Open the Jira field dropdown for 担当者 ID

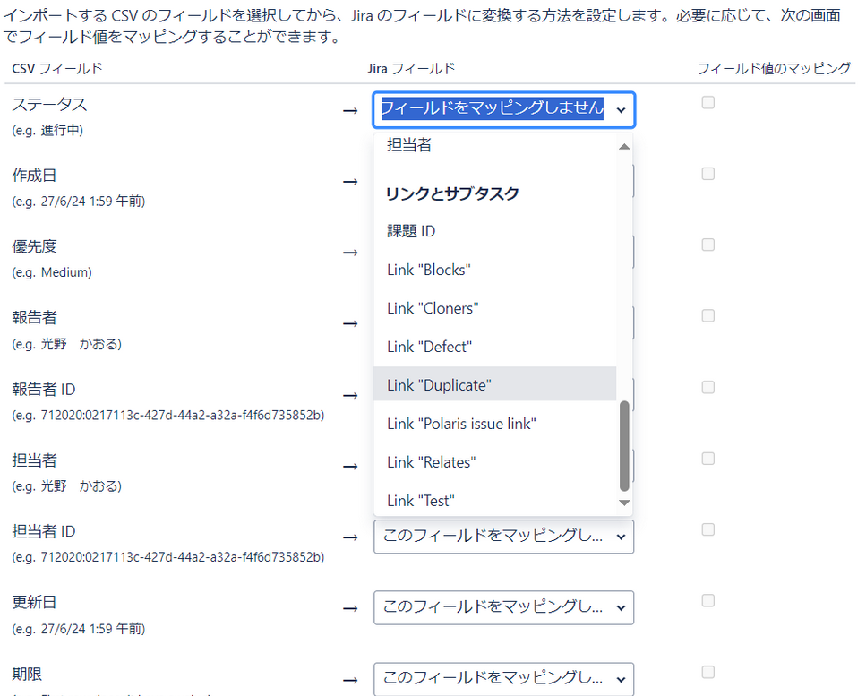[503, 537]
